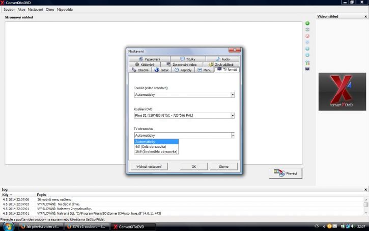Viewport: 369px width, 231px height.
Task: Switch to the Zvuk události tab
Action: pyautogui.click(x=221, y=64)
